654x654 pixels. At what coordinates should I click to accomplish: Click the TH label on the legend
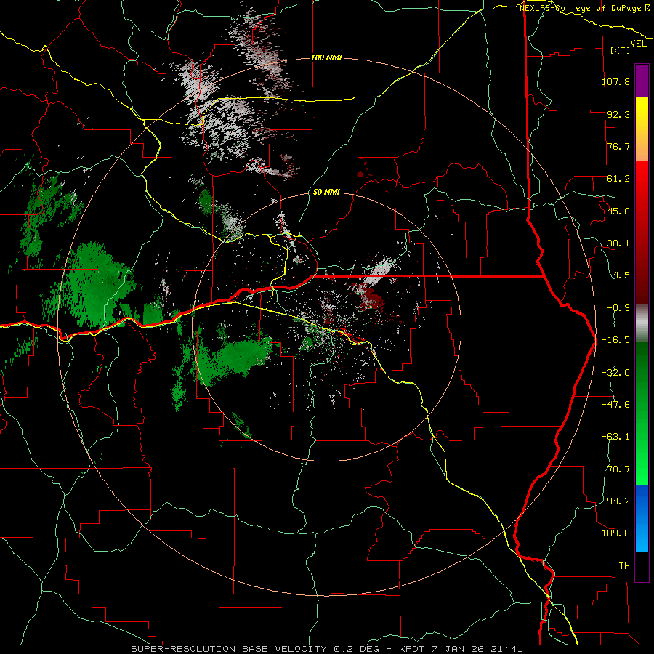click(624, 566)
